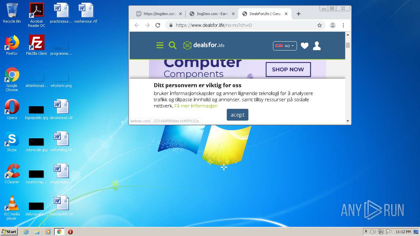Select the Google Chrome desktop icon
This screenshot has width=420, height=236.
click(x=12, y=79)
